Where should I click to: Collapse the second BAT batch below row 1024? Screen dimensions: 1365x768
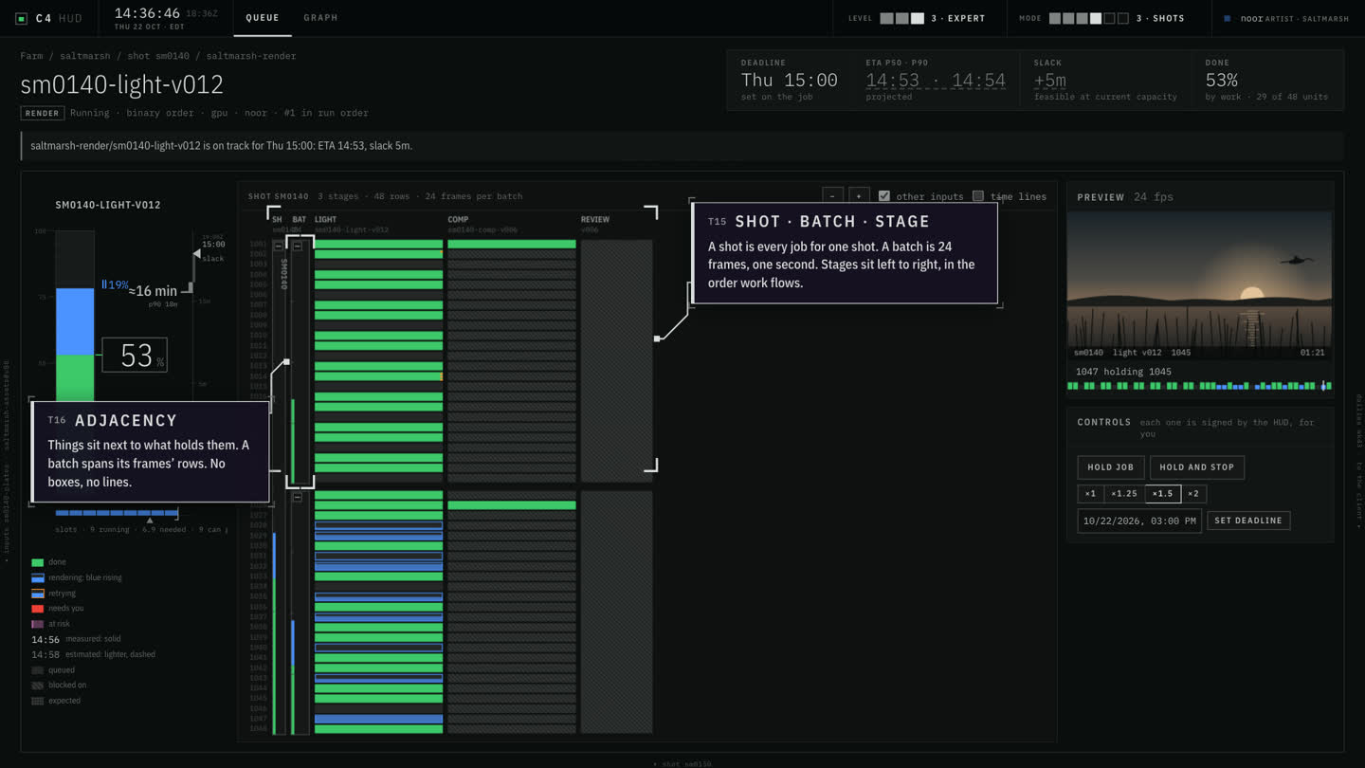coord(298,497)
